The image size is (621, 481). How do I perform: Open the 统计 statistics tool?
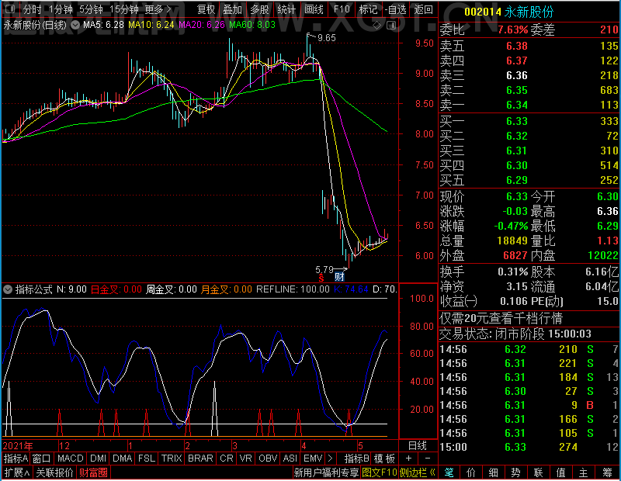point(286,9)
